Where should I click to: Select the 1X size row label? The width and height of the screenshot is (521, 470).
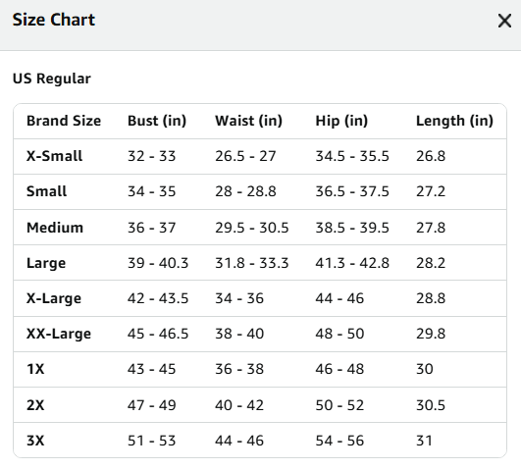(x=35, y=369)
